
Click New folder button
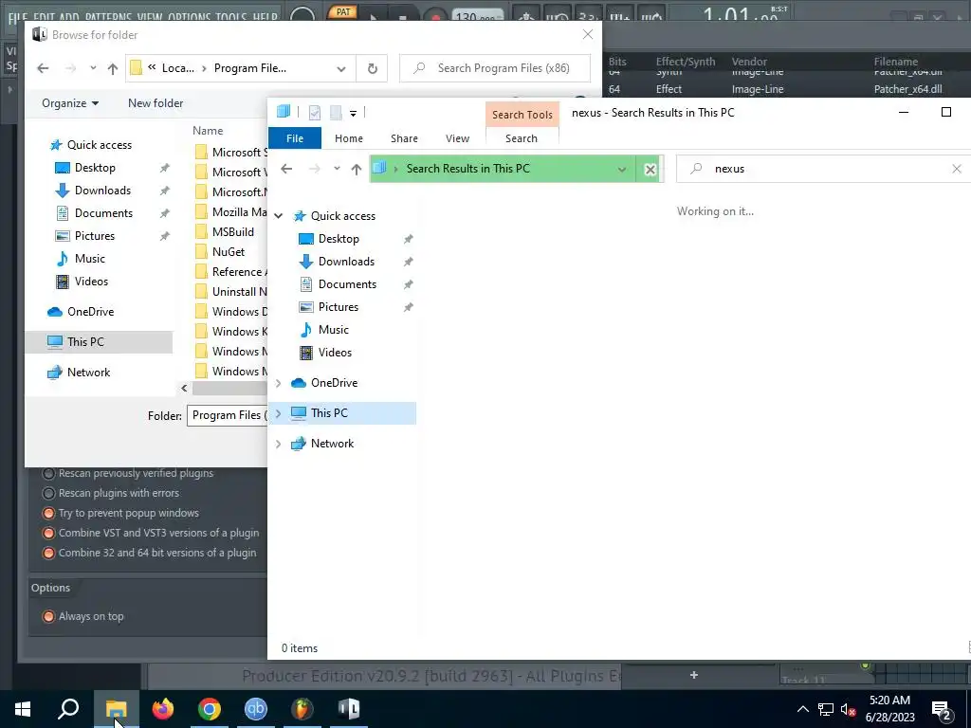[156, 103]
